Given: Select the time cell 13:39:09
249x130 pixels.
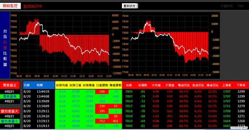Looking at the screenshot, I should pyautogui.click(x=43, y=101).
